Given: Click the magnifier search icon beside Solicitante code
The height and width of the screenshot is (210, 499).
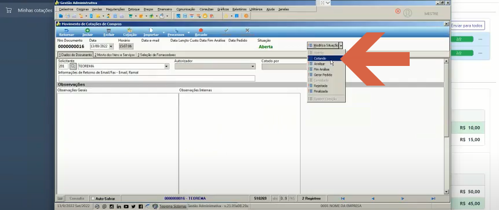Looking at the screenshot, I should pyautogui.click(x=73, y=67).
